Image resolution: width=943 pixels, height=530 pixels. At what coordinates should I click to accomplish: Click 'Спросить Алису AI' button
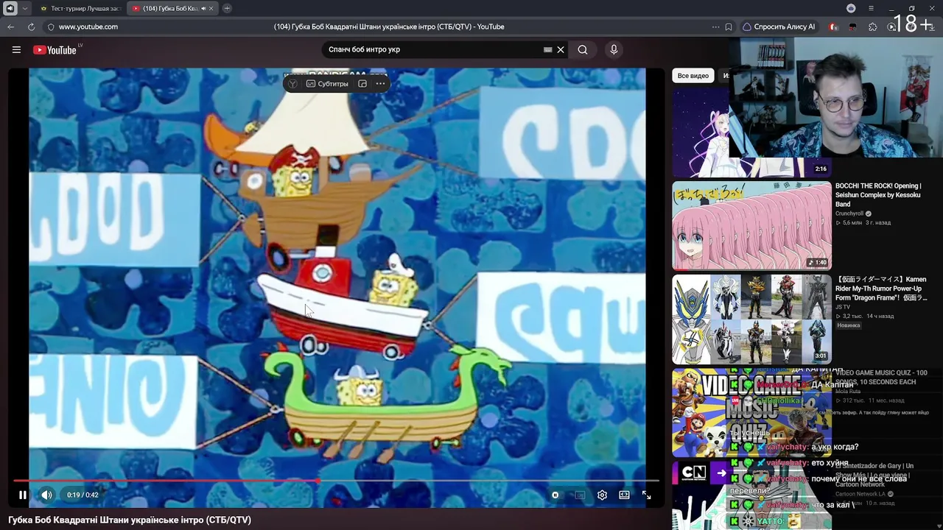779,26
